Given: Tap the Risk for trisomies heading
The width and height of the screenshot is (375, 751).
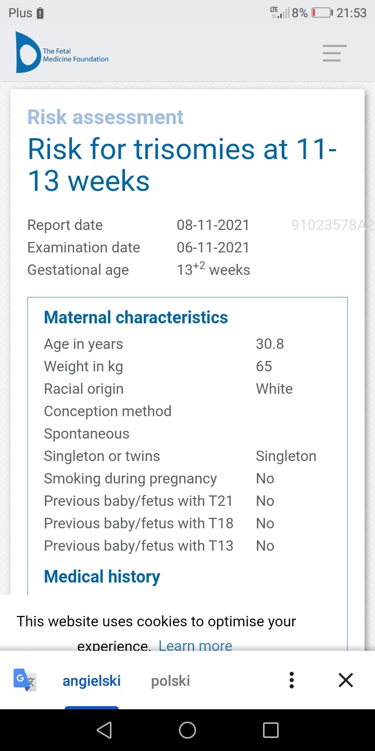Looking at the screenshot, I should click(x=182, y=164).
